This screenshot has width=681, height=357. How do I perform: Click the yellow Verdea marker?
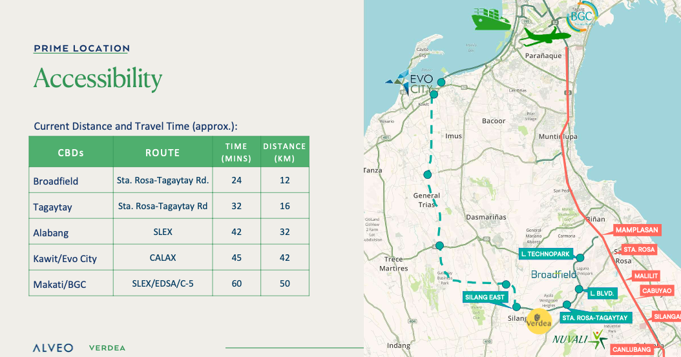[x=539, y=321]
